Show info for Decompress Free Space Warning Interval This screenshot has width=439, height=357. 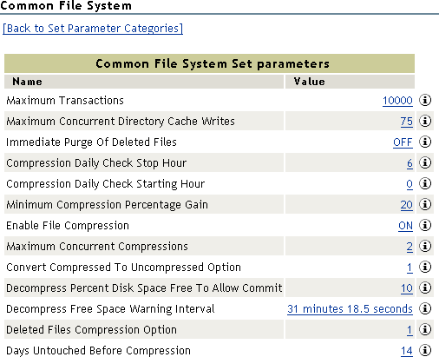pos(425,308)
